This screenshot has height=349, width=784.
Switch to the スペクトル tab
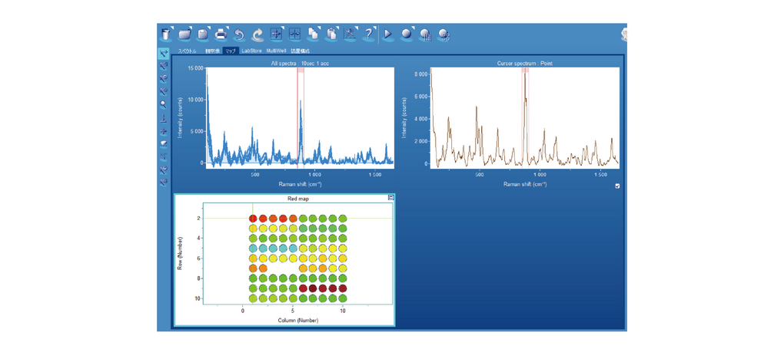188,51
